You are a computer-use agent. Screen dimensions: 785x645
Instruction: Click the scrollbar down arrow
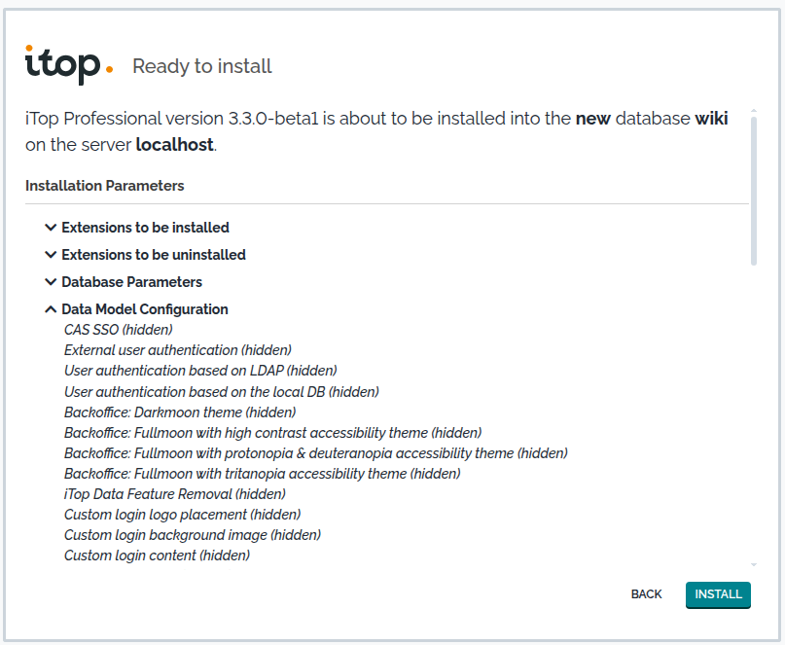(x=754, y=565)
